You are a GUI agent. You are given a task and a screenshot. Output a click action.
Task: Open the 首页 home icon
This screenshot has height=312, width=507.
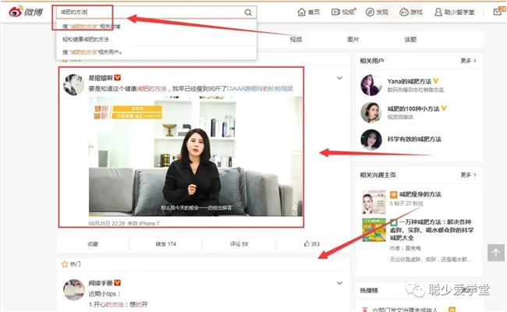click(x=301, y=12)
